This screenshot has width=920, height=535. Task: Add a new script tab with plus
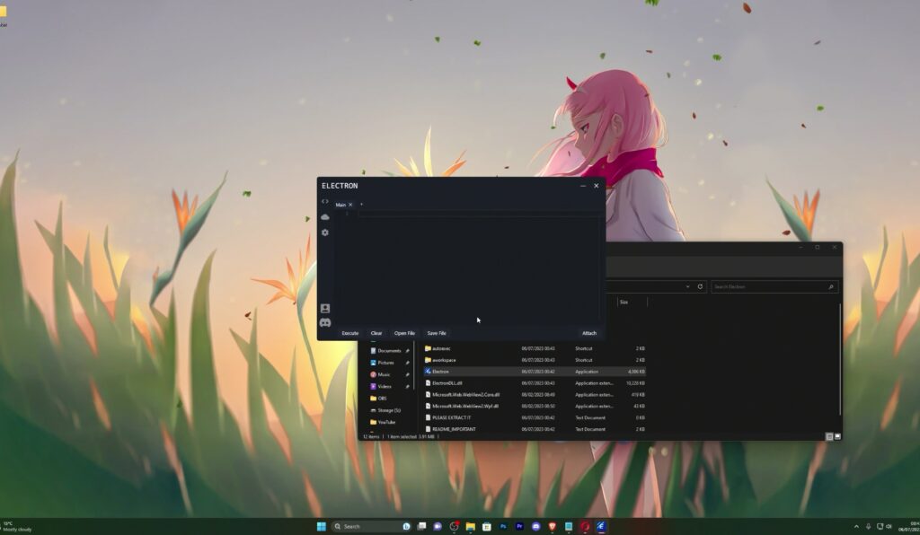[361, 205]
